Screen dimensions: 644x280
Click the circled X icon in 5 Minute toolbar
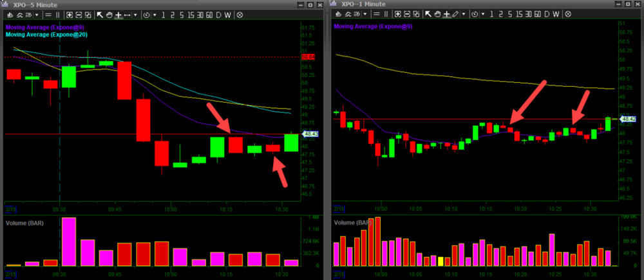[x=240, y=14]
